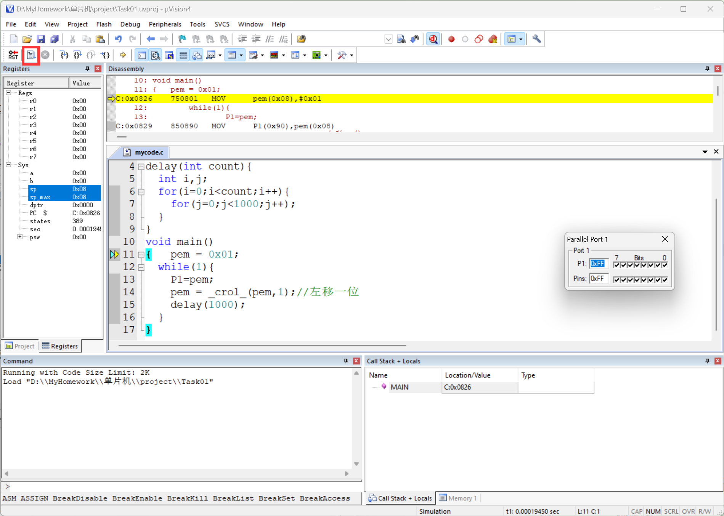Show next statement yellow arrow icon
This screenshot has width=724, height=516.
[123, 55]
